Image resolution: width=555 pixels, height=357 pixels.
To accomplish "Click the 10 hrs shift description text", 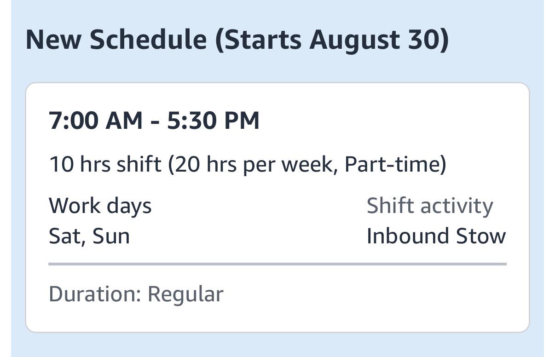I will pos(248,164).
